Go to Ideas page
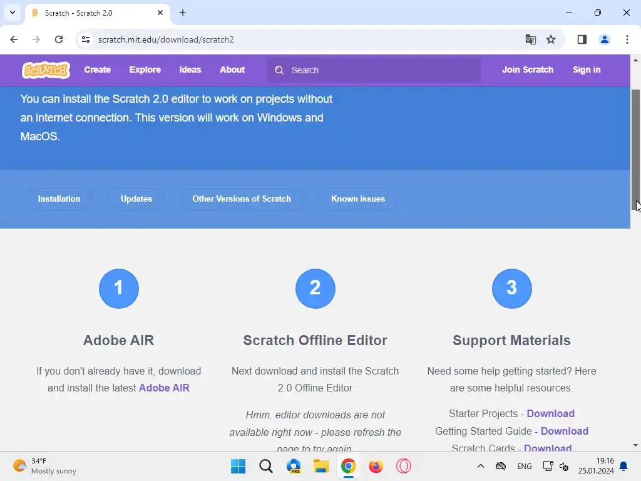641x481 pixels. pos(190,70)
